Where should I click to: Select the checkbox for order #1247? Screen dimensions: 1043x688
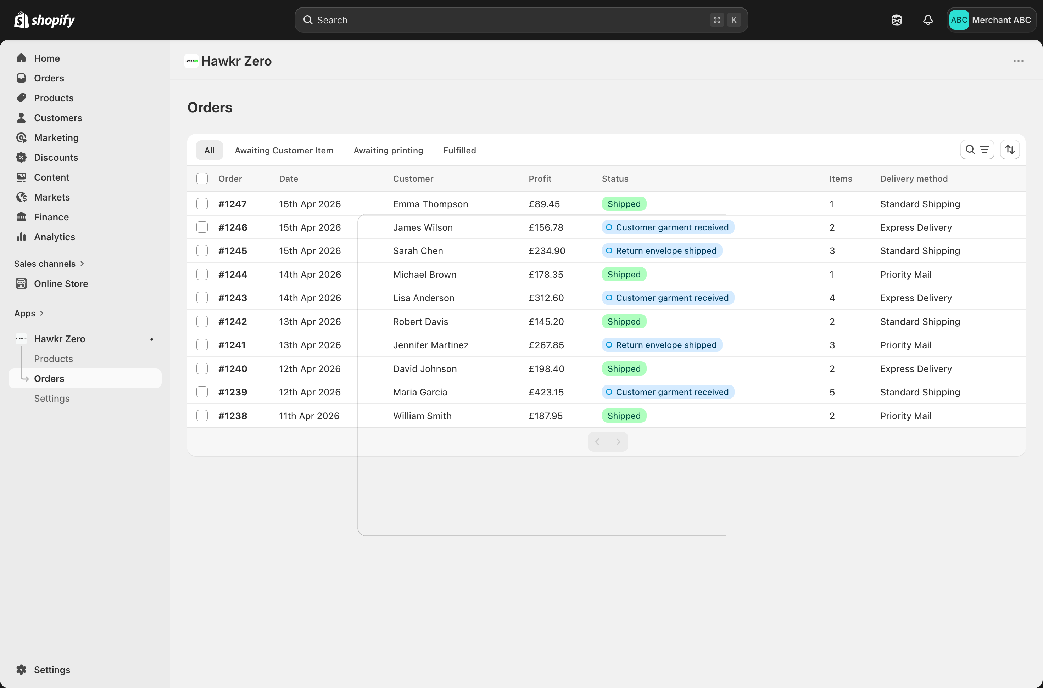(202, 204)
